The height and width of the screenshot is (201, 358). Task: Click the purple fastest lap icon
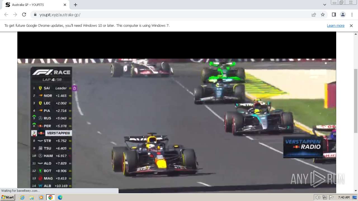pyautogui.click(x=74, y=88)
